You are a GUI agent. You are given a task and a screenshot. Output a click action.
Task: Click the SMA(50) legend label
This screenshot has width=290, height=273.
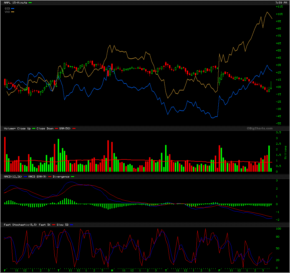(x=65, y=128)
